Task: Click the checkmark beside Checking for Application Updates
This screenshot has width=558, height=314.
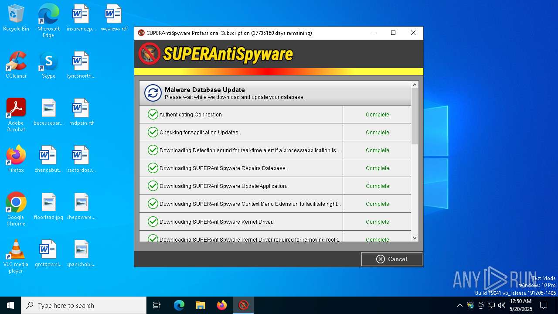Action: pyautogui.click(x=153, y=132)
